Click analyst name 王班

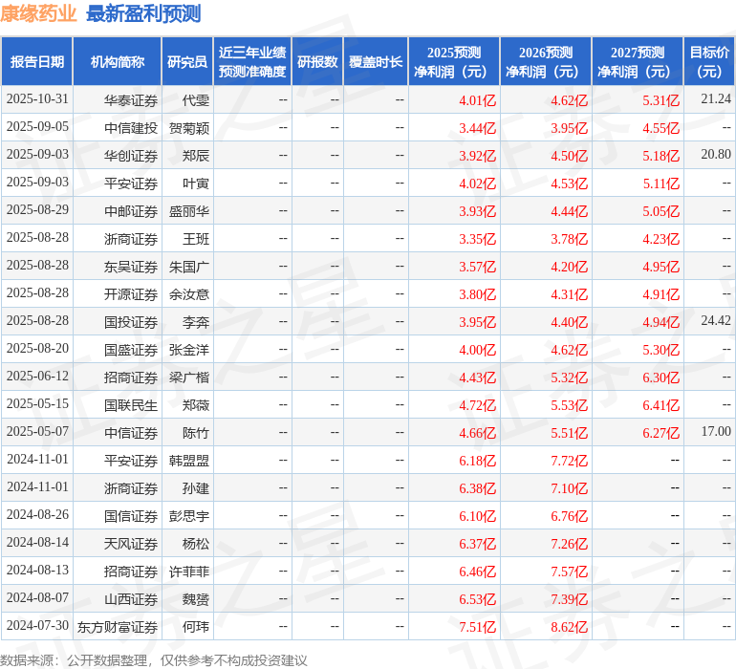[196, 239]
